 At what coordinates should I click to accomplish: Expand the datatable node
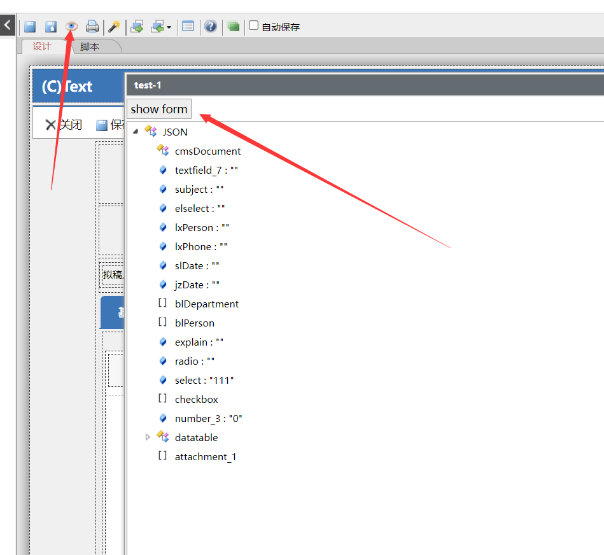pyautogui.click(x=148, y=437)
